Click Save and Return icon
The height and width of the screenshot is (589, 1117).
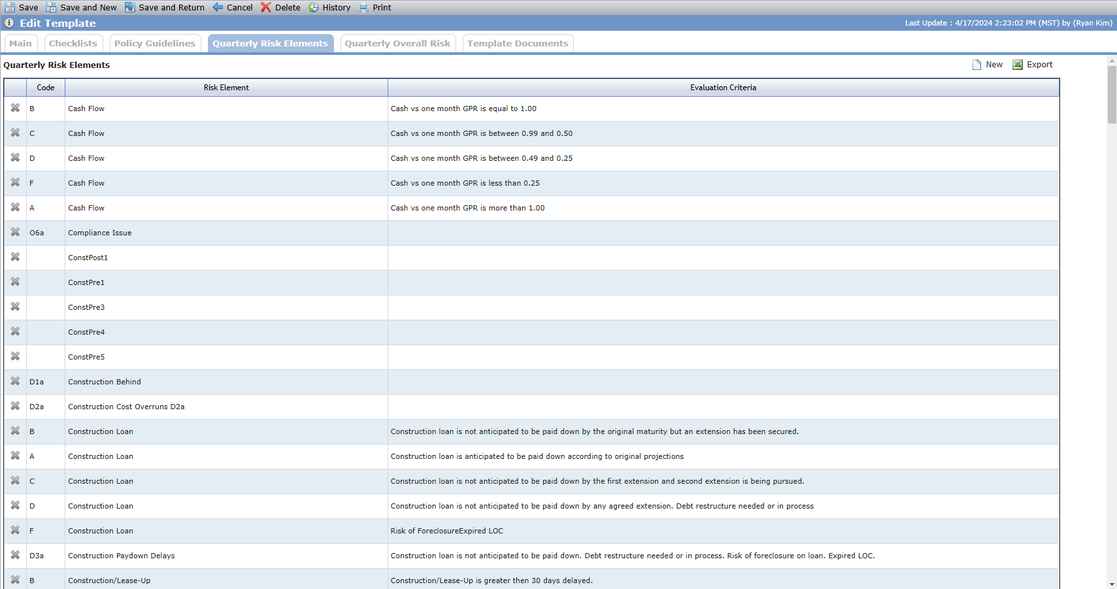click(130, 7)
